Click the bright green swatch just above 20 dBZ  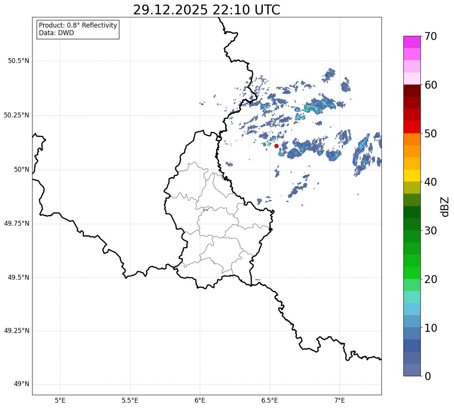coord(412,273)
